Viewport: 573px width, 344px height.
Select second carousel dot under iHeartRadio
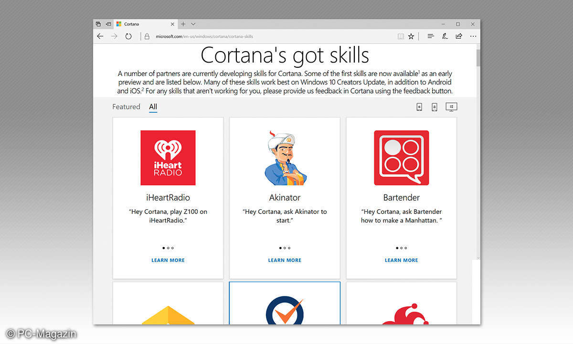[168, 248]
